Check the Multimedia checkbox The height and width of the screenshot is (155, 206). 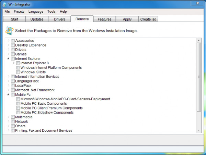[x=13, y=117]
